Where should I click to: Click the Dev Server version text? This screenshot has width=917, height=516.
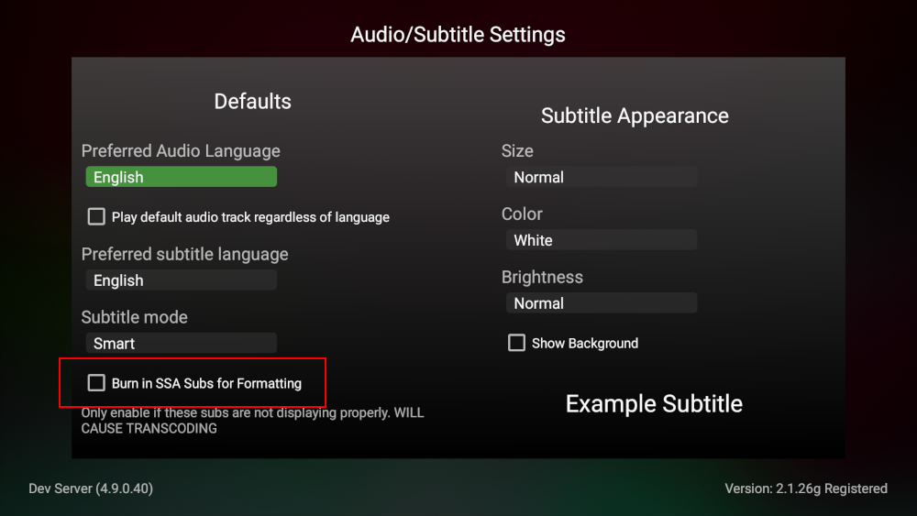[91, 489]
